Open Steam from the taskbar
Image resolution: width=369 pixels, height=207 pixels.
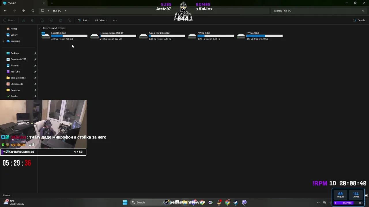tap(236, 202)
